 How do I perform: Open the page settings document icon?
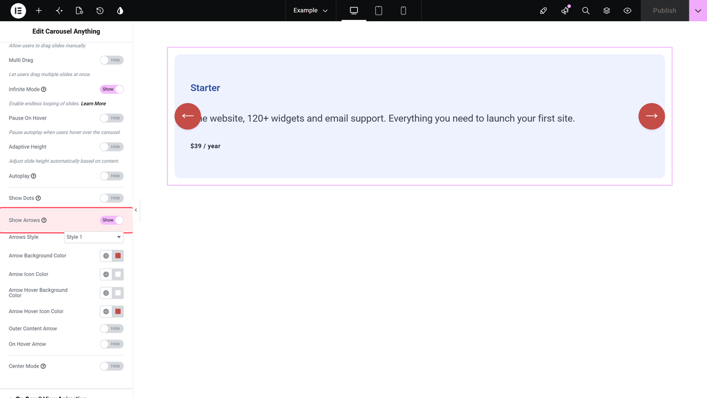tap(80, 11)
